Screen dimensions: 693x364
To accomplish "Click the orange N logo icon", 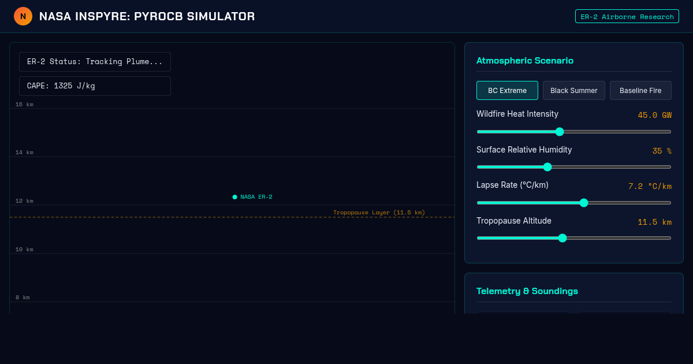I will coord(23,16).
